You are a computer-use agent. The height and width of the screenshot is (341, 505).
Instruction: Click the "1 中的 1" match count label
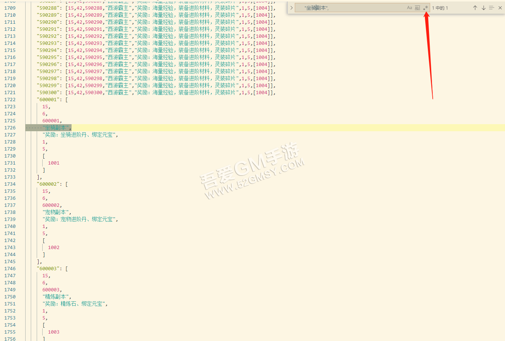440,8
